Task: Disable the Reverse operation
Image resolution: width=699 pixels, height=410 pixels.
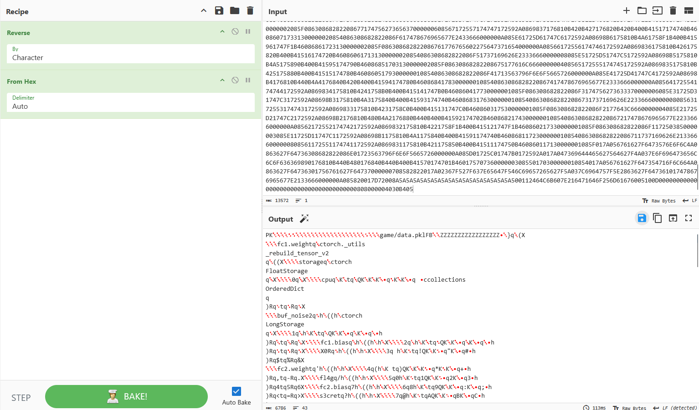Action: click(x=235, y=31)
